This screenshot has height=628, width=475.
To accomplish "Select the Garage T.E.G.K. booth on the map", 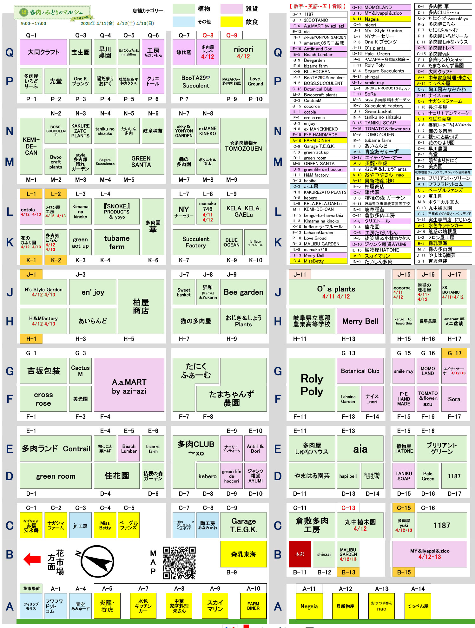I will point(243,525).
